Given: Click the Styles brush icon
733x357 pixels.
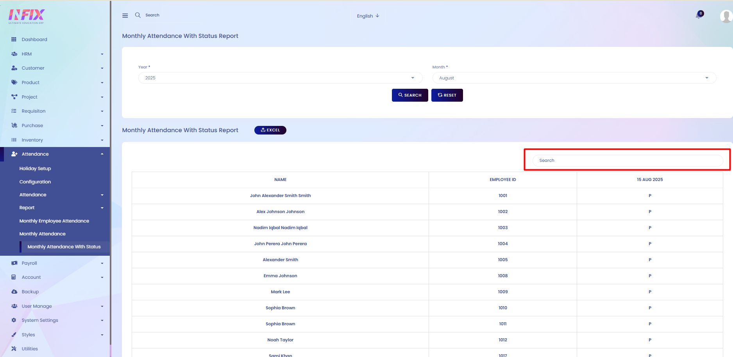Looking at the screenshot, I should click(x=14, y=335).
